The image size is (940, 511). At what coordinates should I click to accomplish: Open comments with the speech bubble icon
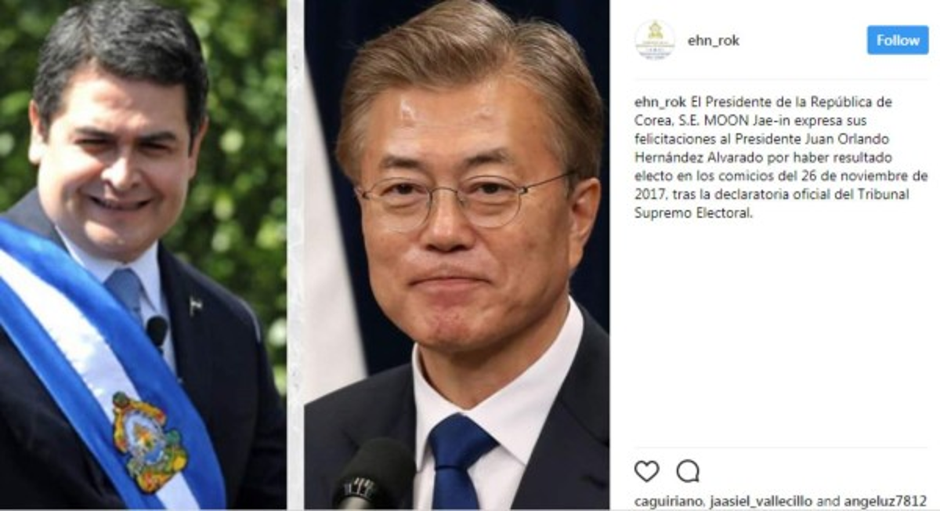click(x=688, y=470)
